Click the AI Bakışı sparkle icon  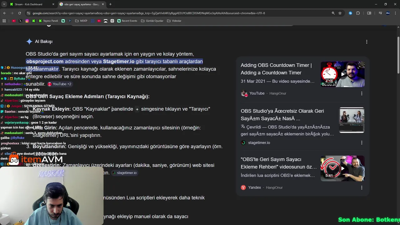(29, 42)
